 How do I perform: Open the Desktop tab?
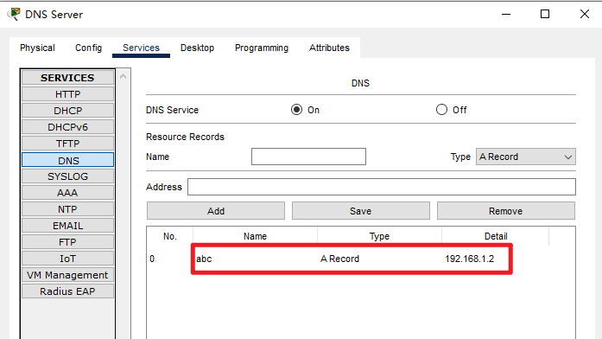coord(197,48)
